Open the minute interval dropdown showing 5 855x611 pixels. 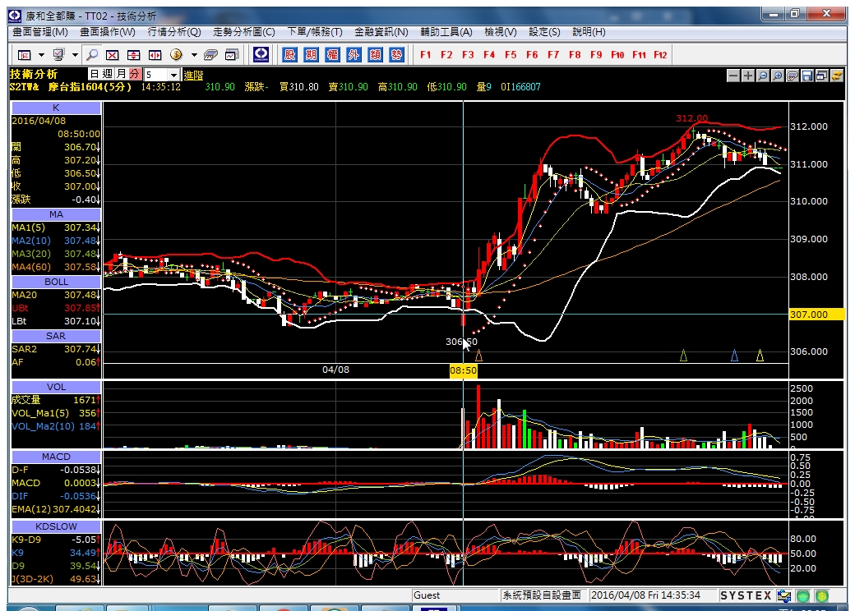coord(173,75)
